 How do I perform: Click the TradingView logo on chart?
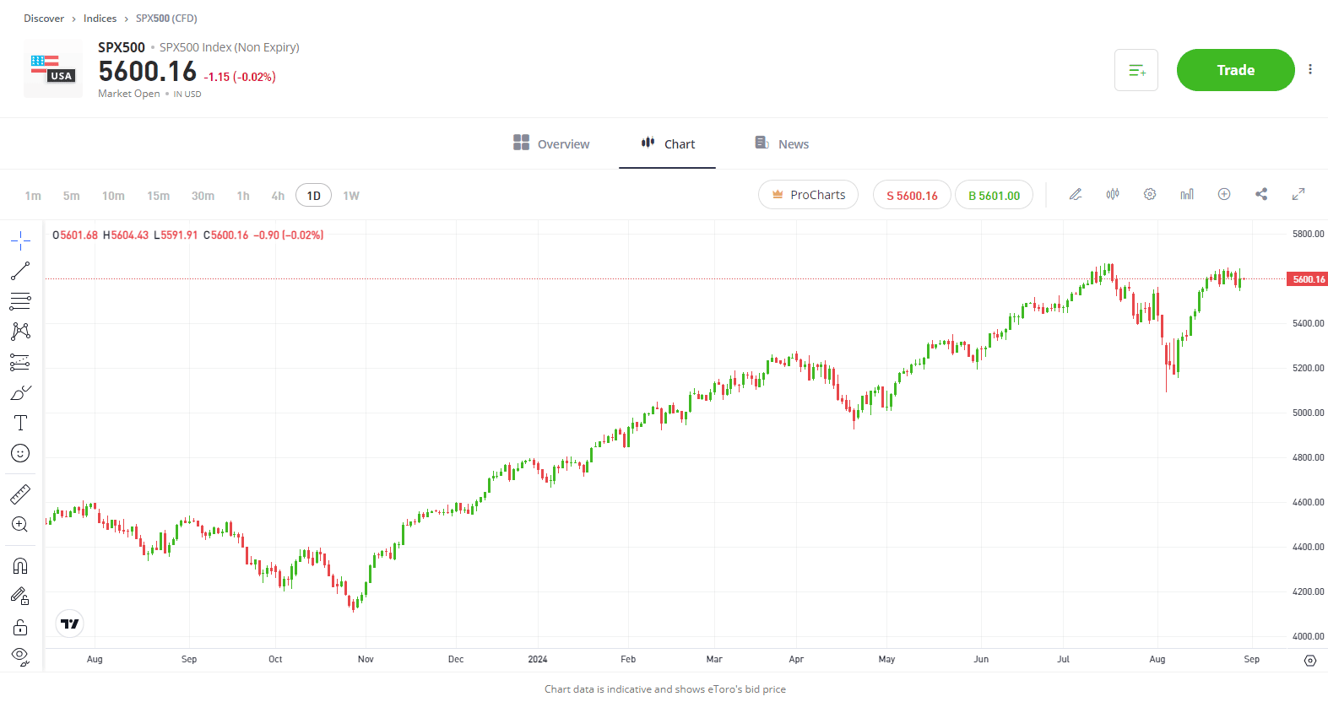pyautogui.click(x=70, y=624)
